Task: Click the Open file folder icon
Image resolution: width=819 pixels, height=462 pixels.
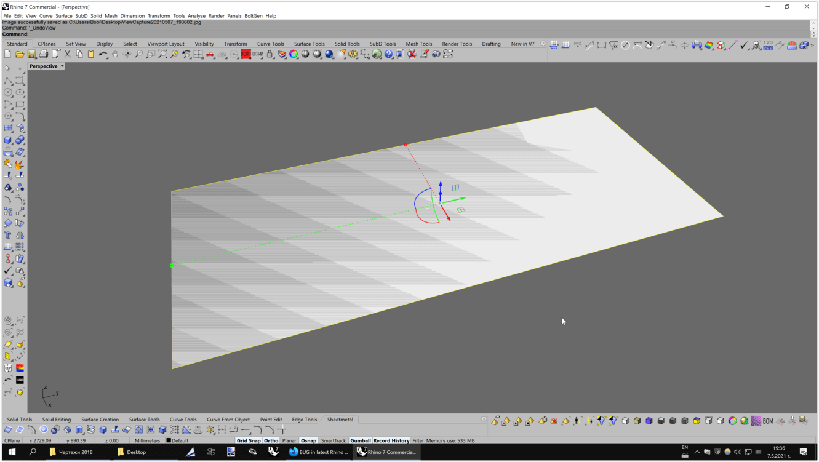Action: (x=20, y=54)
